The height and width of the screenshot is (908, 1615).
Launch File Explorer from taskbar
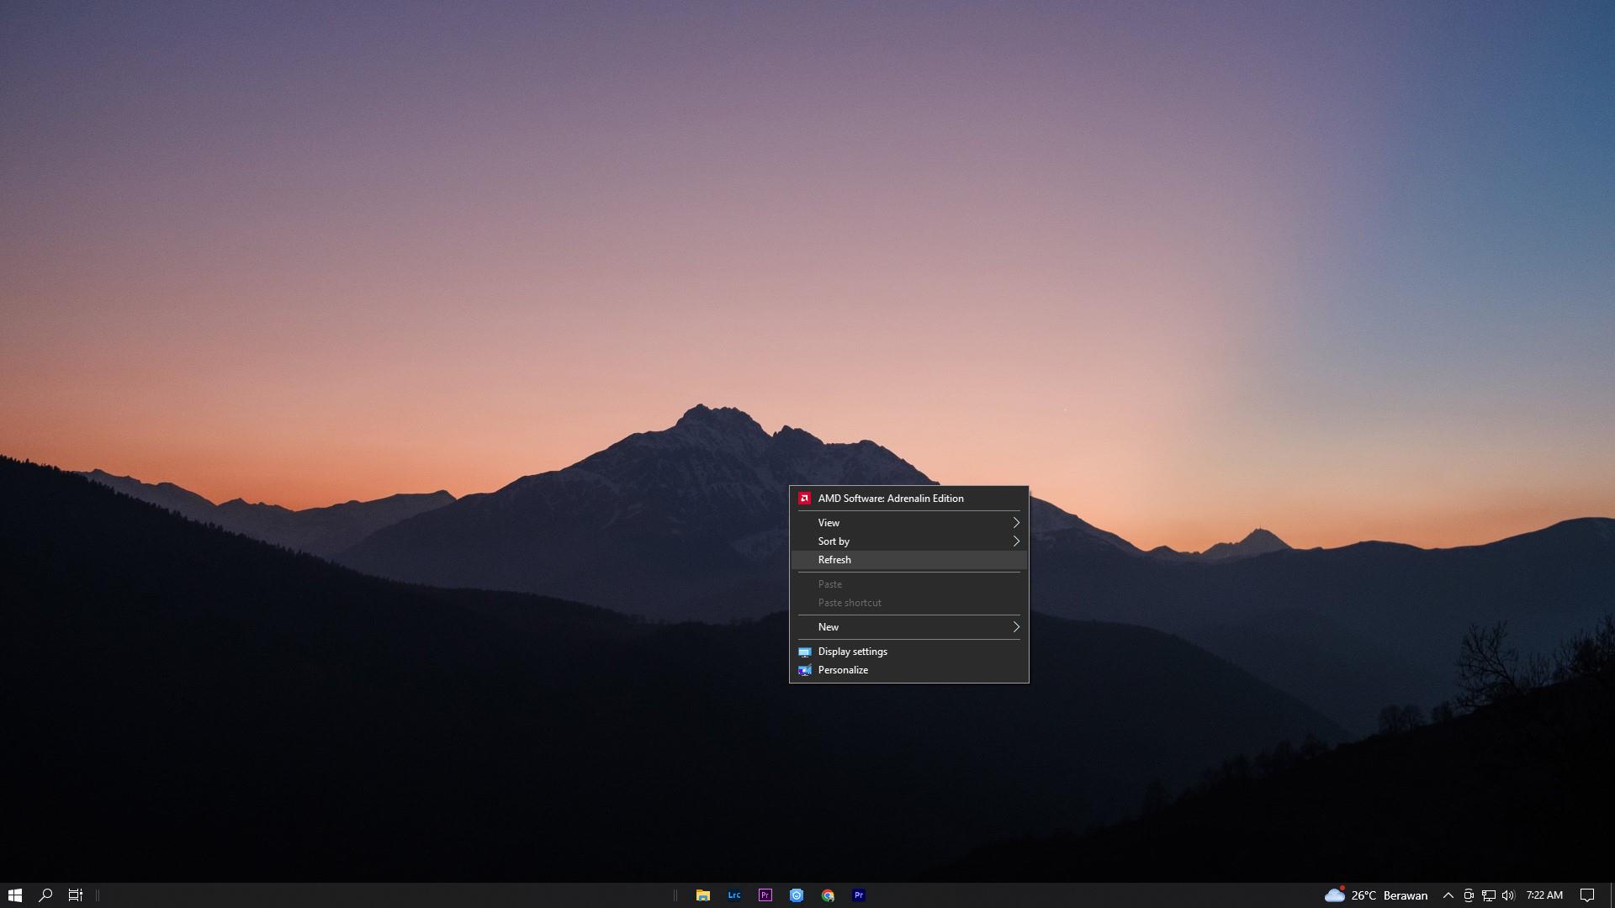702,895
